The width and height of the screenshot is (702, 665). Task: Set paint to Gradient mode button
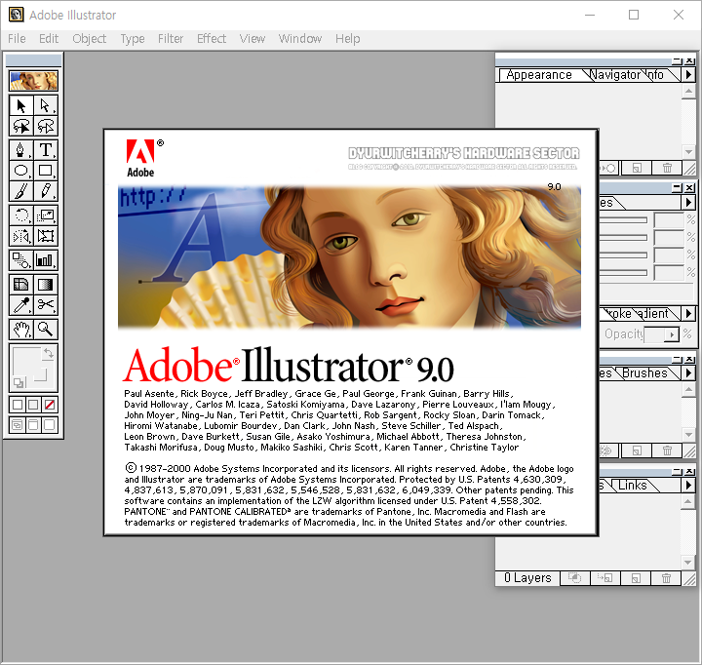tap(33, 405)
